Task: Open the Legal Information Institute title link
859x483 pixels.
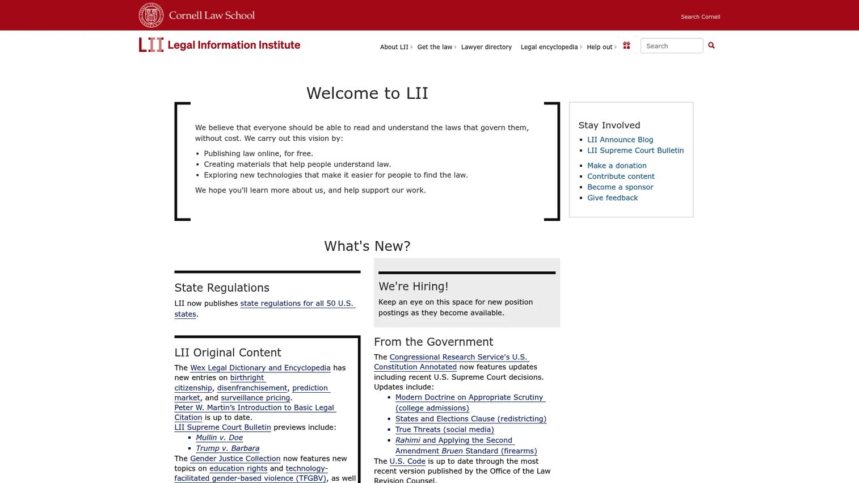Action: point(234,45)
